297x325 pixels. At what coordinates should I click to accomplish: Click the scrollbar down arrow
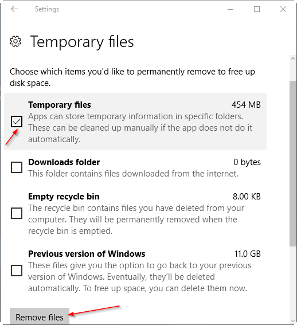click(x=293, y=321)
